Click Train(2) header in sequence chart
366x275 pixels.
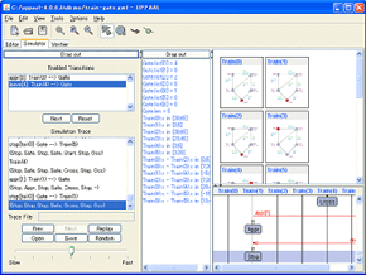click(x=278, y=191)
